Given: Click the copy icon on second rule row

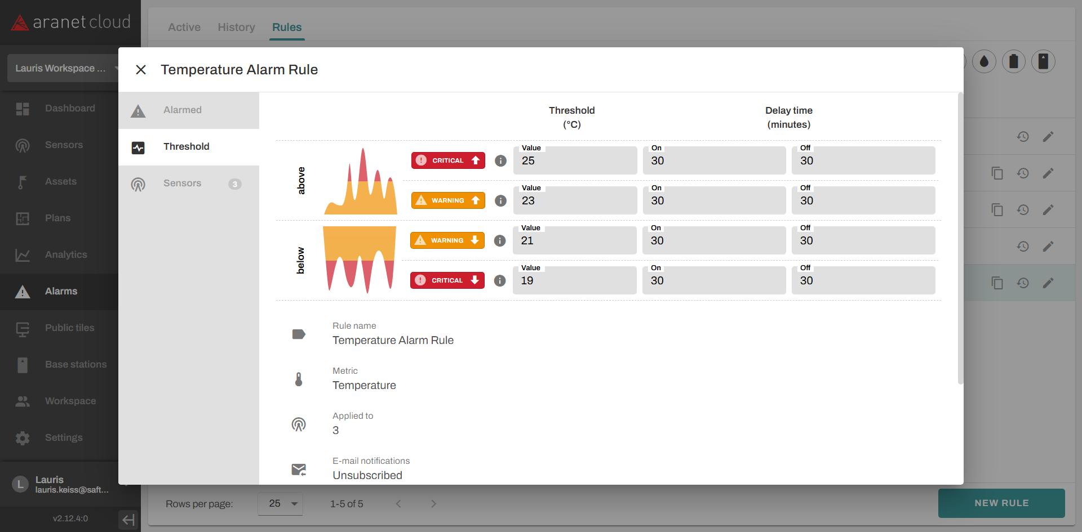Looking at the screenshot, I should tap(997, 173).
